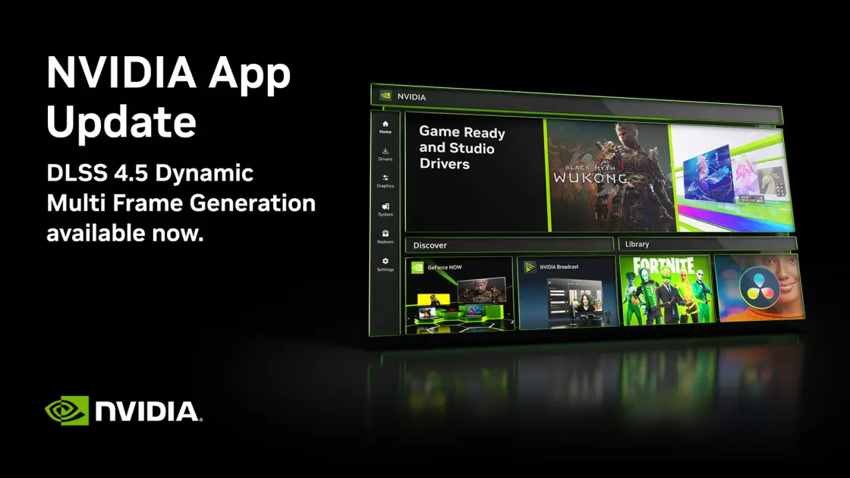Click the NVIDIA eye logo in the app title bar

click(x=386, y=96)
